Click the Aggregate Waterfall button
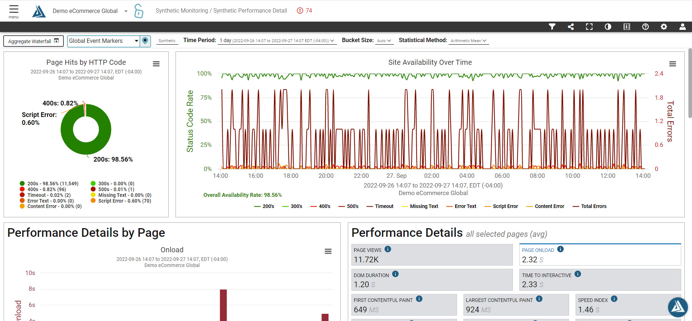 click(34, 41)
